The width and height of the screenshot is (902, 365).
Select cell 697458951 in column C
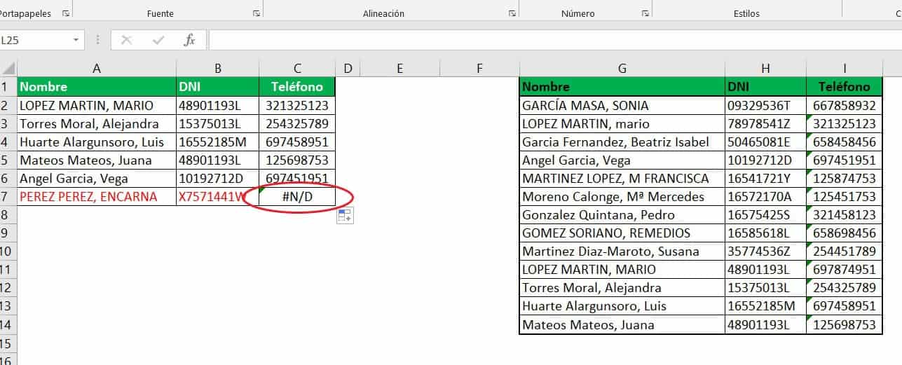[297, 142]
